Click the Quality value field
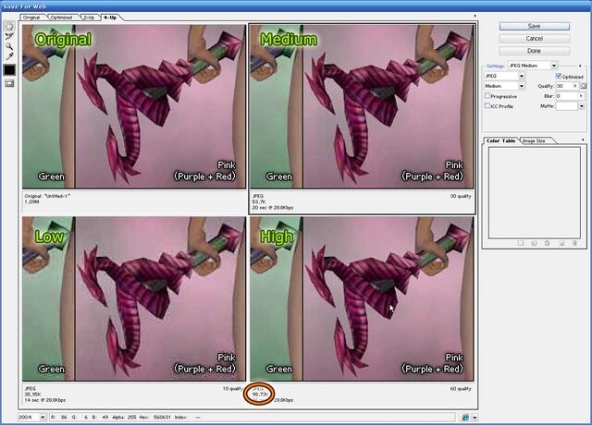The height and width of the screenshot is (425, 592). 564,86
